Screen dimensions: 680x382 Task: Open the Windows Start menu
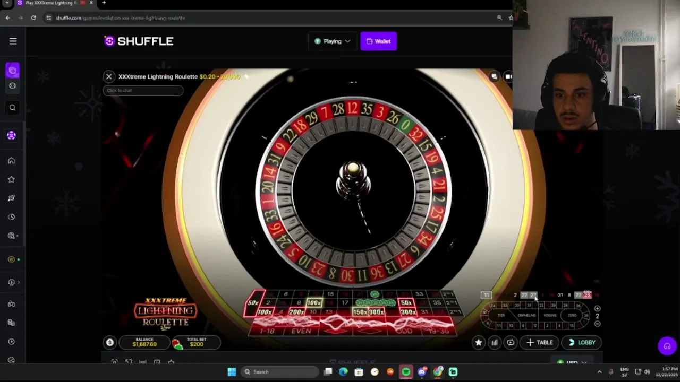pos(232,372)
